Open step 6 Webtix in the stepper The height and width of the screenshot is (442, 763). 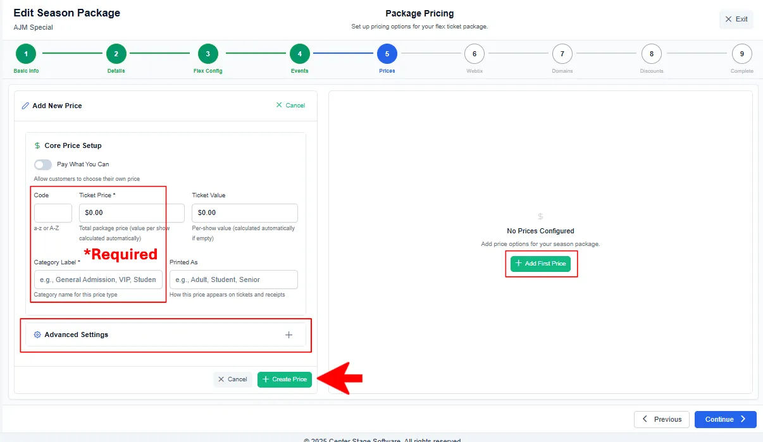pos(475,54)
